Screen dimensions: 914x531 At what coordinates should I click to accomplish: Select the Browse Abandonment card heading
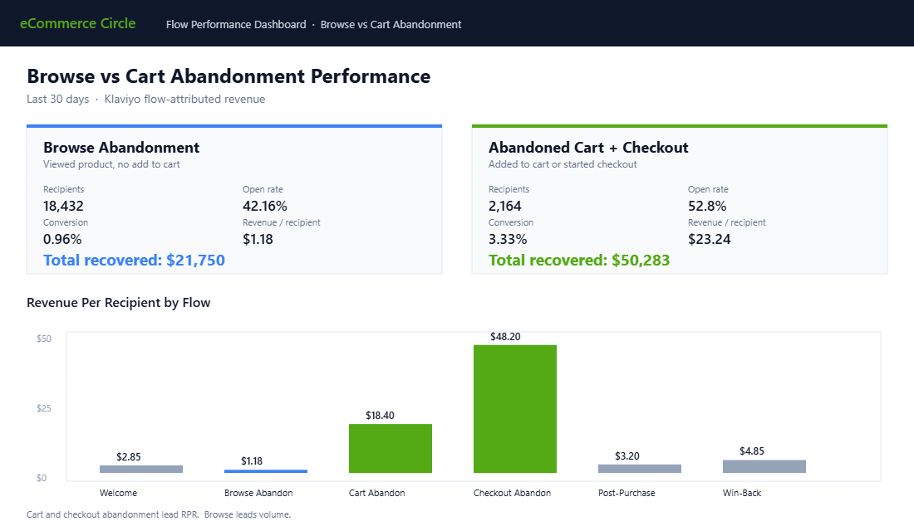tap(121, 148)
